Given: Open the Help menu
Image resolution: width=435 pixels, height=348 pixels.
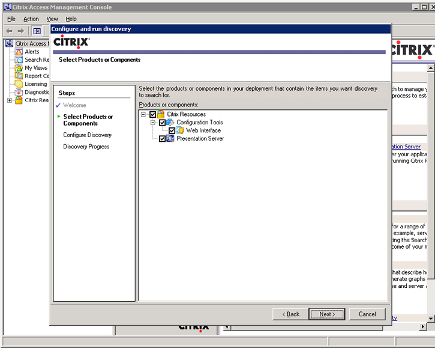Looking at the screenshot, I should click(71, 19).
